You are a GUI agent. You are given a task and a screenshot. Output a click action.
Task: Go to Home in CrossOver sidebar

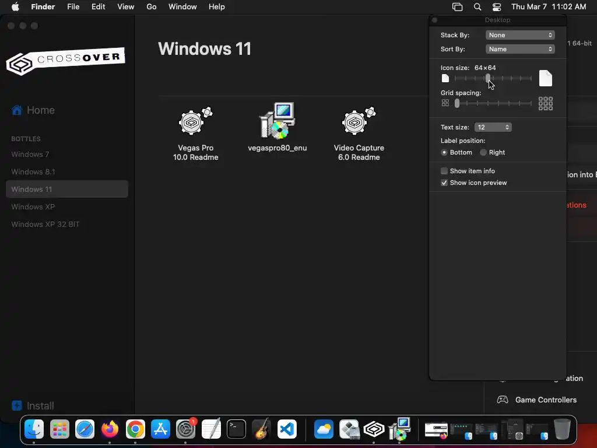(33, 110)
